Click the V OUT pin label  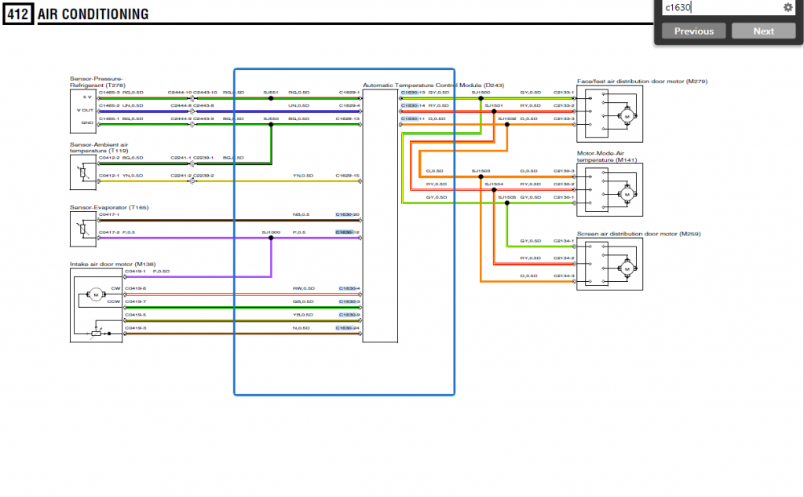(x=85, y=110)
